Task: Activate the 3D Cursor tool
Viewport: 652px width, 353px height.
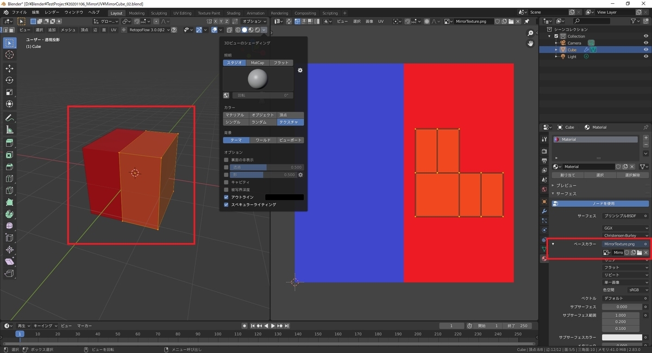Action: [9, 55]
